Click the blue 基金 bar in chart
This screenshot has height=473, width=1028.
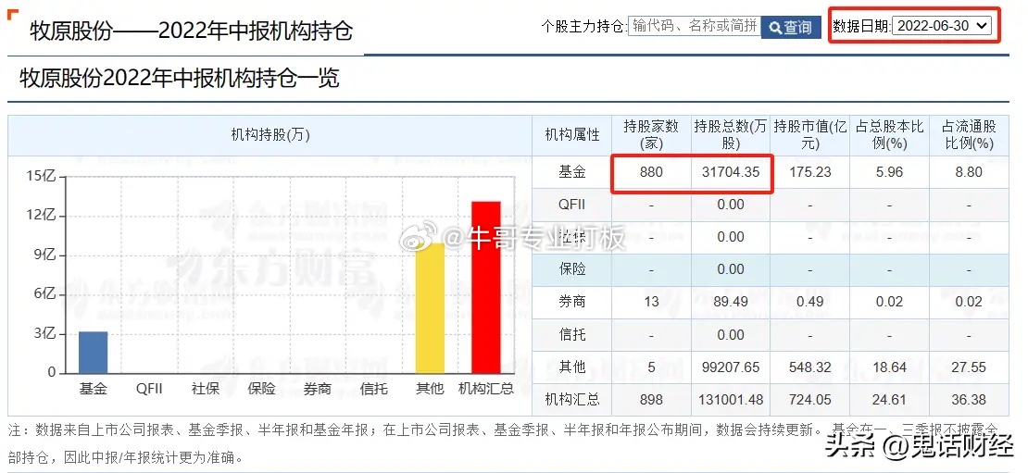tap(94, 353)
